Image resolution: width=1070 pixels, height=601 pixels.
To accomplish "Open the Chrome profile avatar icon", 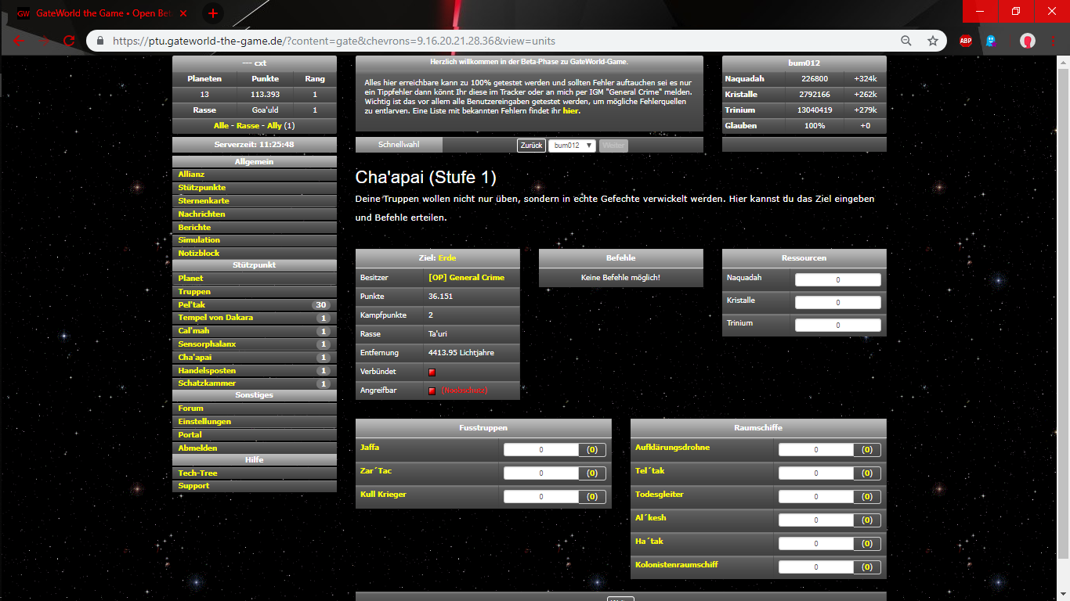I will pyautogui.click(x=1027, y=41).
